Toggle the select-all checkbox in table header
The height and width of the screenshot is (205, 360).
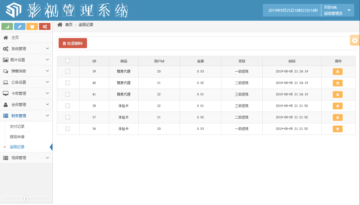68,61
